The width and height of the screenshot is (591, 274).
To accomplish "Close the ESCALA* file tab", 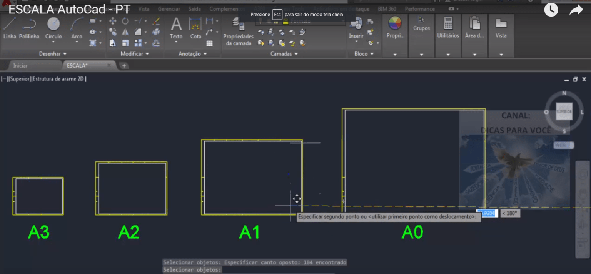I will [x=109, y=66].
